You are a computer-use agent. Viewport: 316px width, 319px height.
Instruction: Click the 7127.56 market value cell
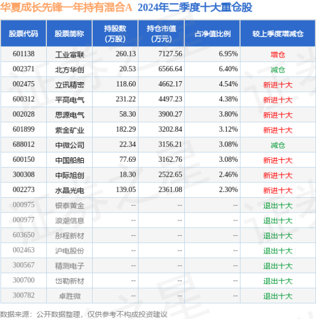click(x=170, y=54)
